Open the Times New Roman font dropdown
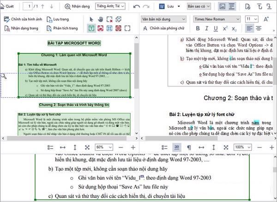Screen dimensions: 277x202 click(217, 19)
